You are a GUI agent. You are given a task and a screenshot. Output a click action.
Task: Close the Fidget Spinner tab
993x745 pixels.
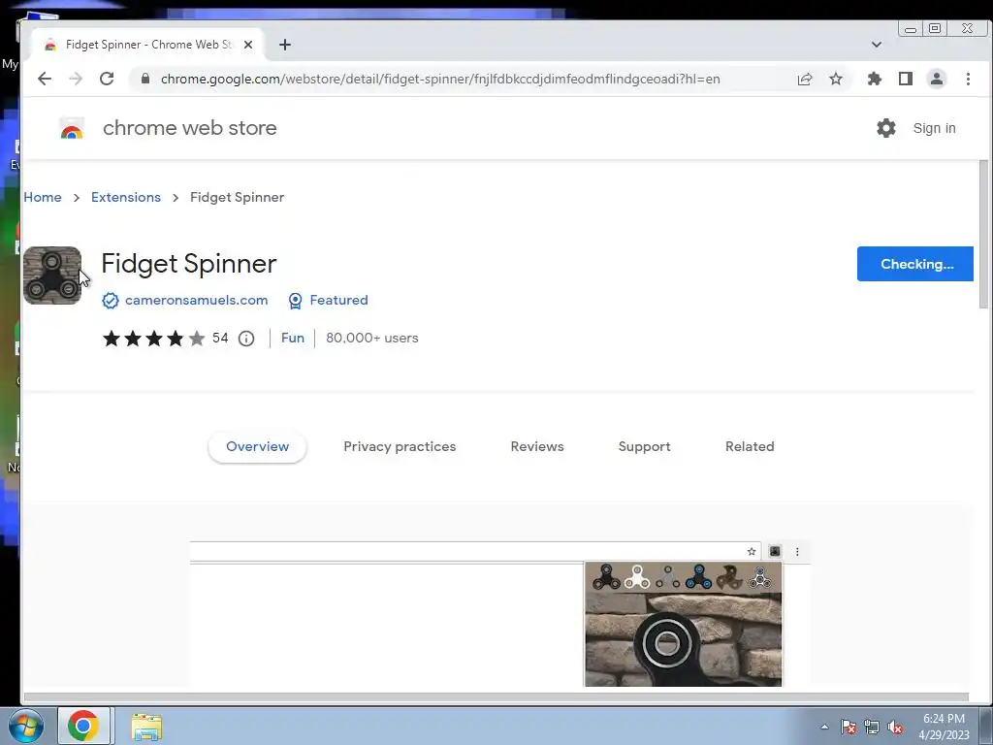[248, 45]
